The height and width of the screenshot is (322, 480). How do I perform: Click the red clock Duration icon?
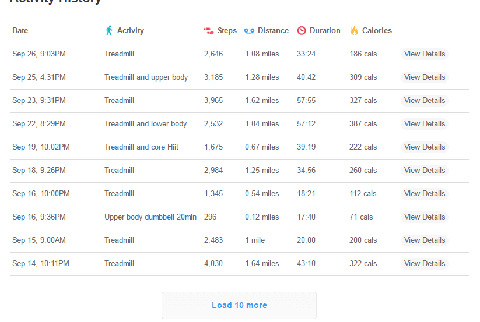(x=302, y=30)
